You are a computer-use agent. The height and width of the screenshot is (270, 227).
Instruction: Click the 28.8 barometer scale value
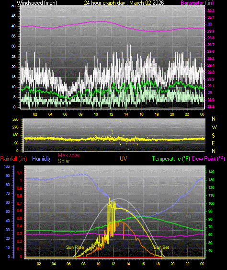click(211, 107)
